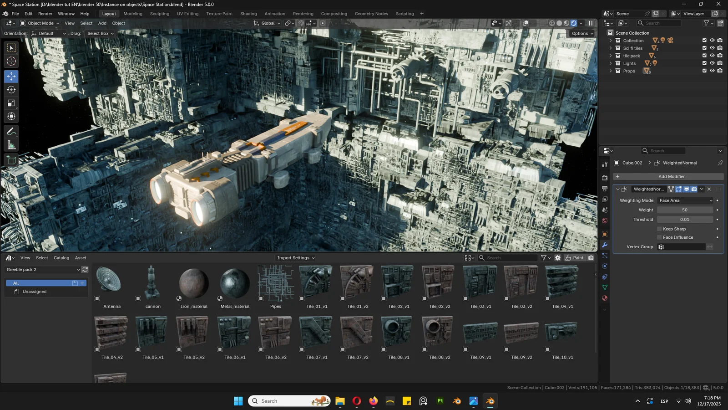Open the Material Properties tab
The width and height of the screenshot is (728, 410).
pyautogui.click(x=605, y=297)
